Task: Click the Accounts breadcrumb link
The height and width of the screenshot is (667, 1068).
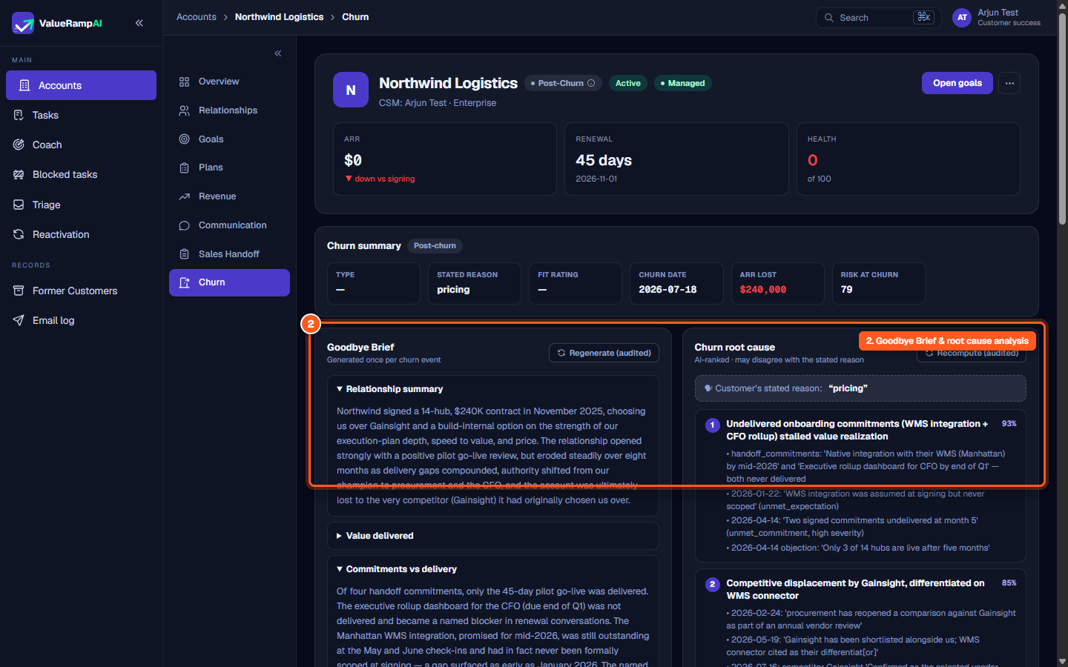Action: click(x=197, y=17)
